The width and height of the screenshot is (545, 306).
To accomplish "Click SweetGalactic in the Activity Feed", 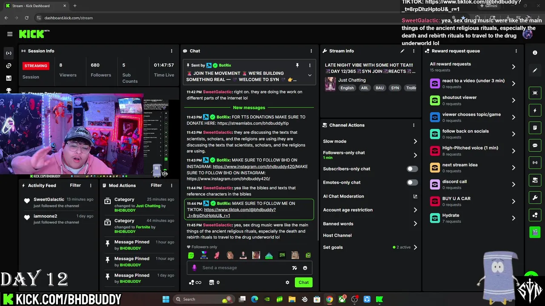I will (49, 199).
